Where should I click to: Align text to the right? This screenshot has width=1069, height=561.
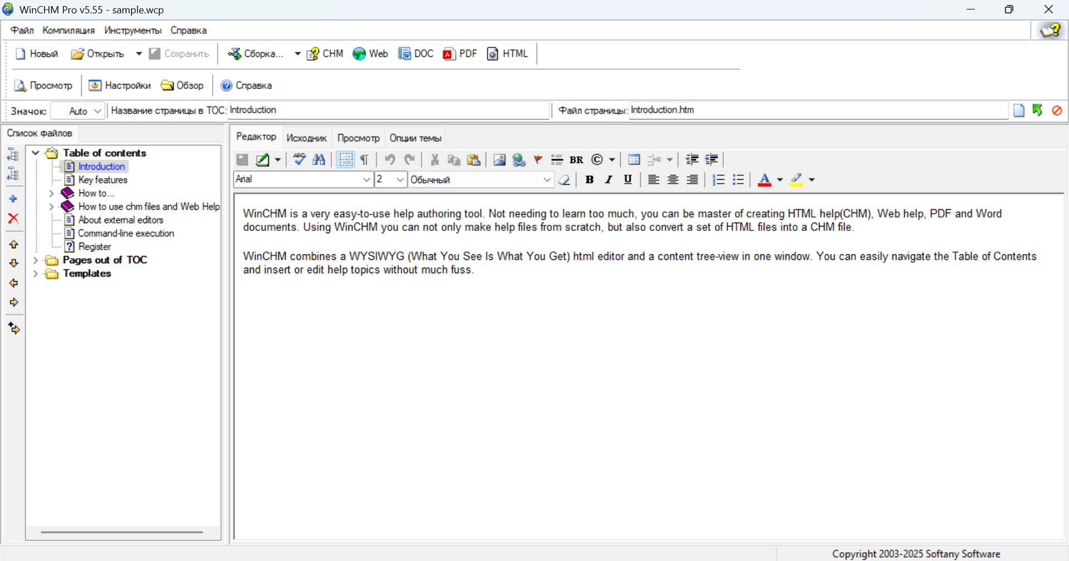[x=692, y=180]
